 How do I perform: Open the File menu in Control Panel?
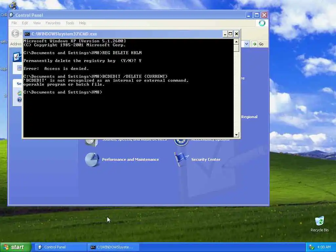pyautogui.click(x=14, y=23)
